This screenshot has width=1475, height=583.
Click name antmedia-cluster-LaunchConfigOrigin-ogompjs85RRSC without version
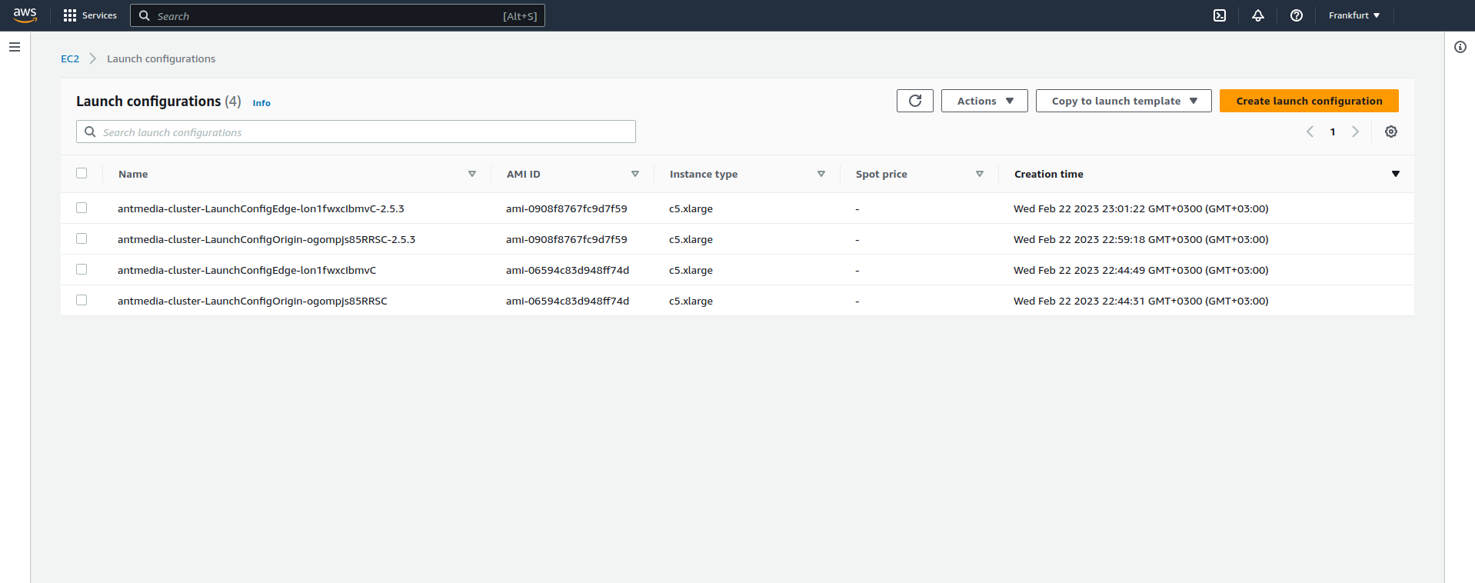click(x=252, y=301)
